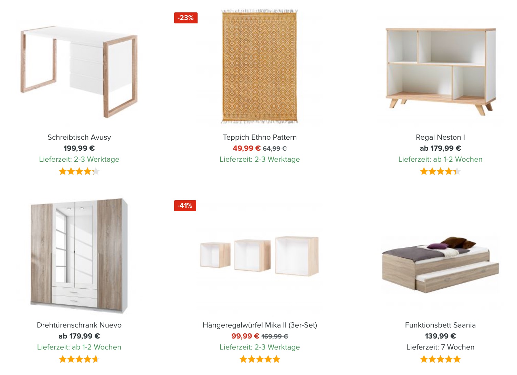This screenshot has width=517, height=375.
Task: Click the five-star rating of Hängeregalwürfel Mika II
Action: click(x=260, y=359)
